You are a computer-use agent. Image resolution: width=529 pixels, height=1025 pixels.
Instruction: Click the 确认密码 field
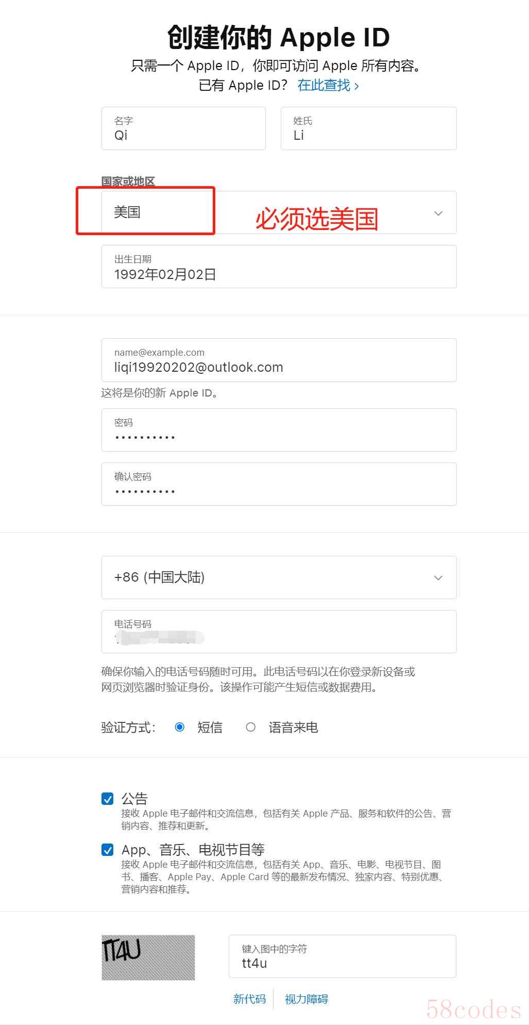click(279, 484)
